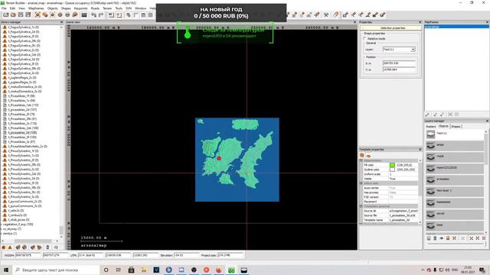Click the first icon in Library manager bottom toolbar

click(4, 247)
